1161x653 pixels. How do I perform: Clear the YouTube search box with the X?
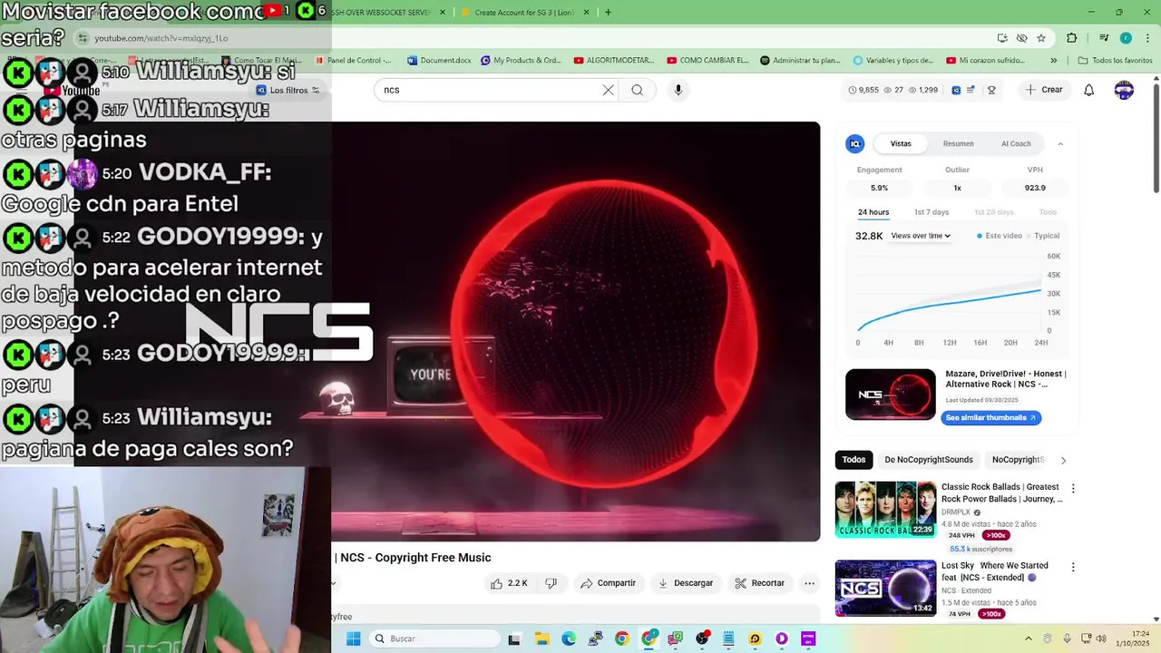tap(608, 90)
